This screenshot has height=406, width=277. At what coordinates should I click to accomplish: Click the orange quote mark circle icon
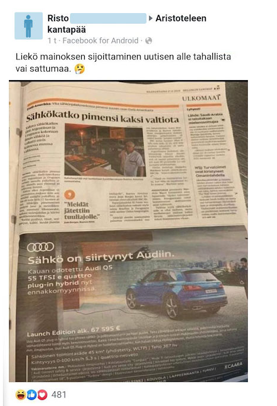tap(69, 195)
